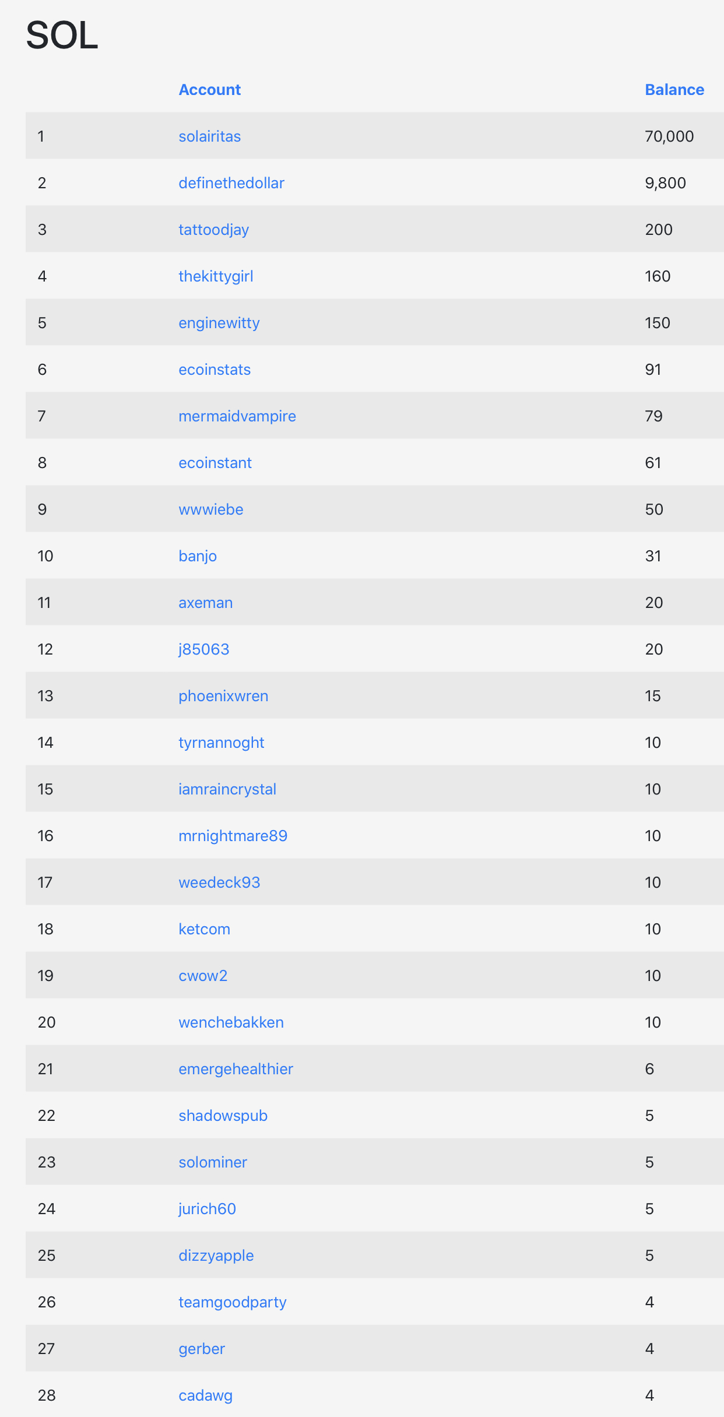Open the banjo account link
This screenshot has height=1417, width=724.
(197, 556)
